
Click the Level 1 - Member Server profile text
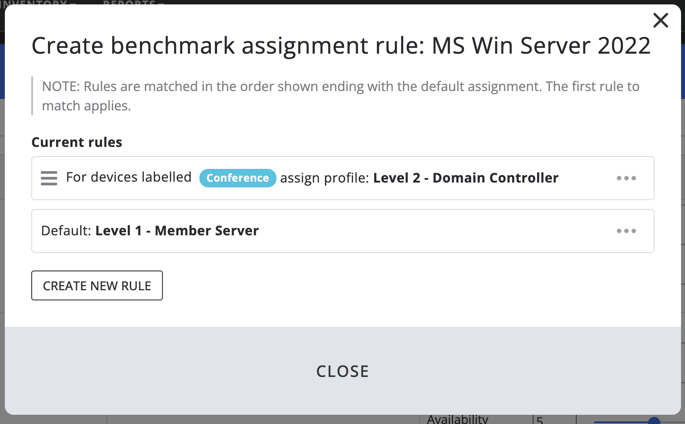pos(177,231)
